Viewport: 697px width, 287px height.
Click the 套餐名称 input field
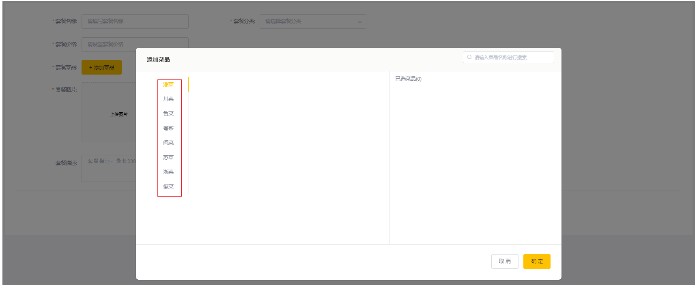[135, 21]
